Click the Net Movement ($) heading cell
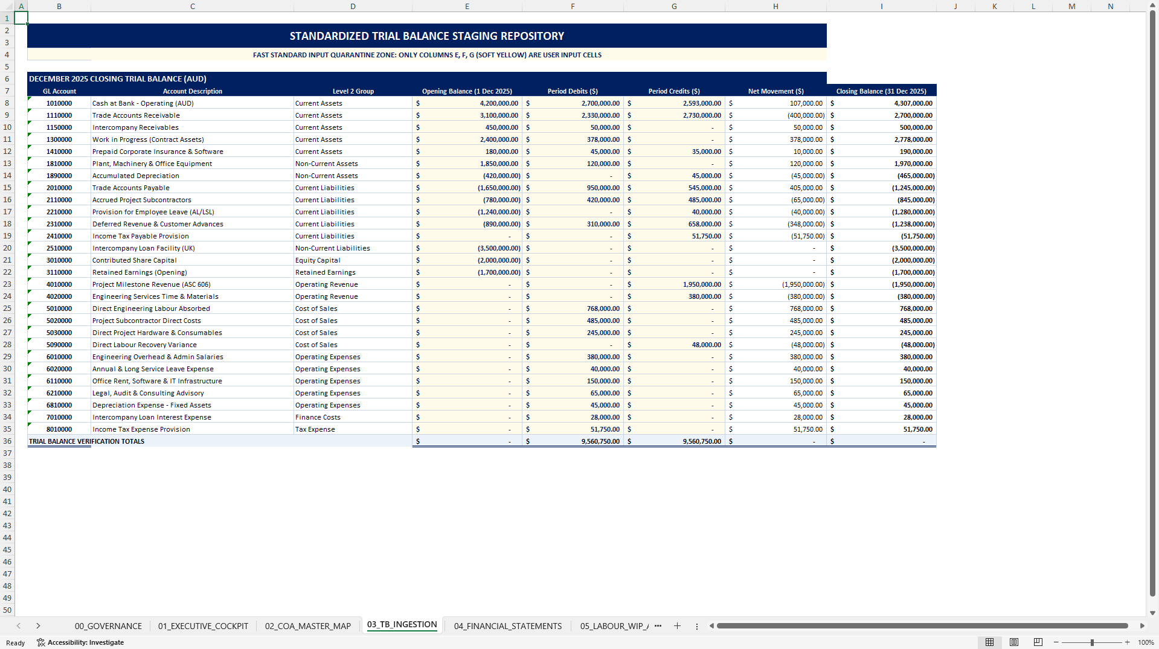 click(775, 91)
